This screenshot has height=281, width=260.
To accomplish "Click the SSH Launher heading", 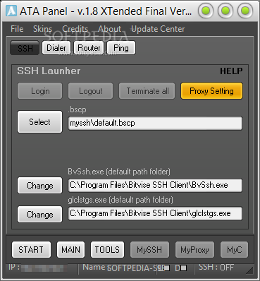I will click(49, 71).
